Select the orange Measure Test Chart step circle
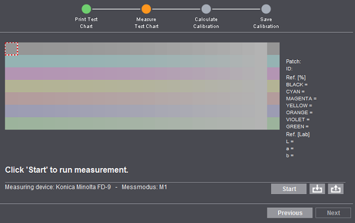 (x=146, y=9)
